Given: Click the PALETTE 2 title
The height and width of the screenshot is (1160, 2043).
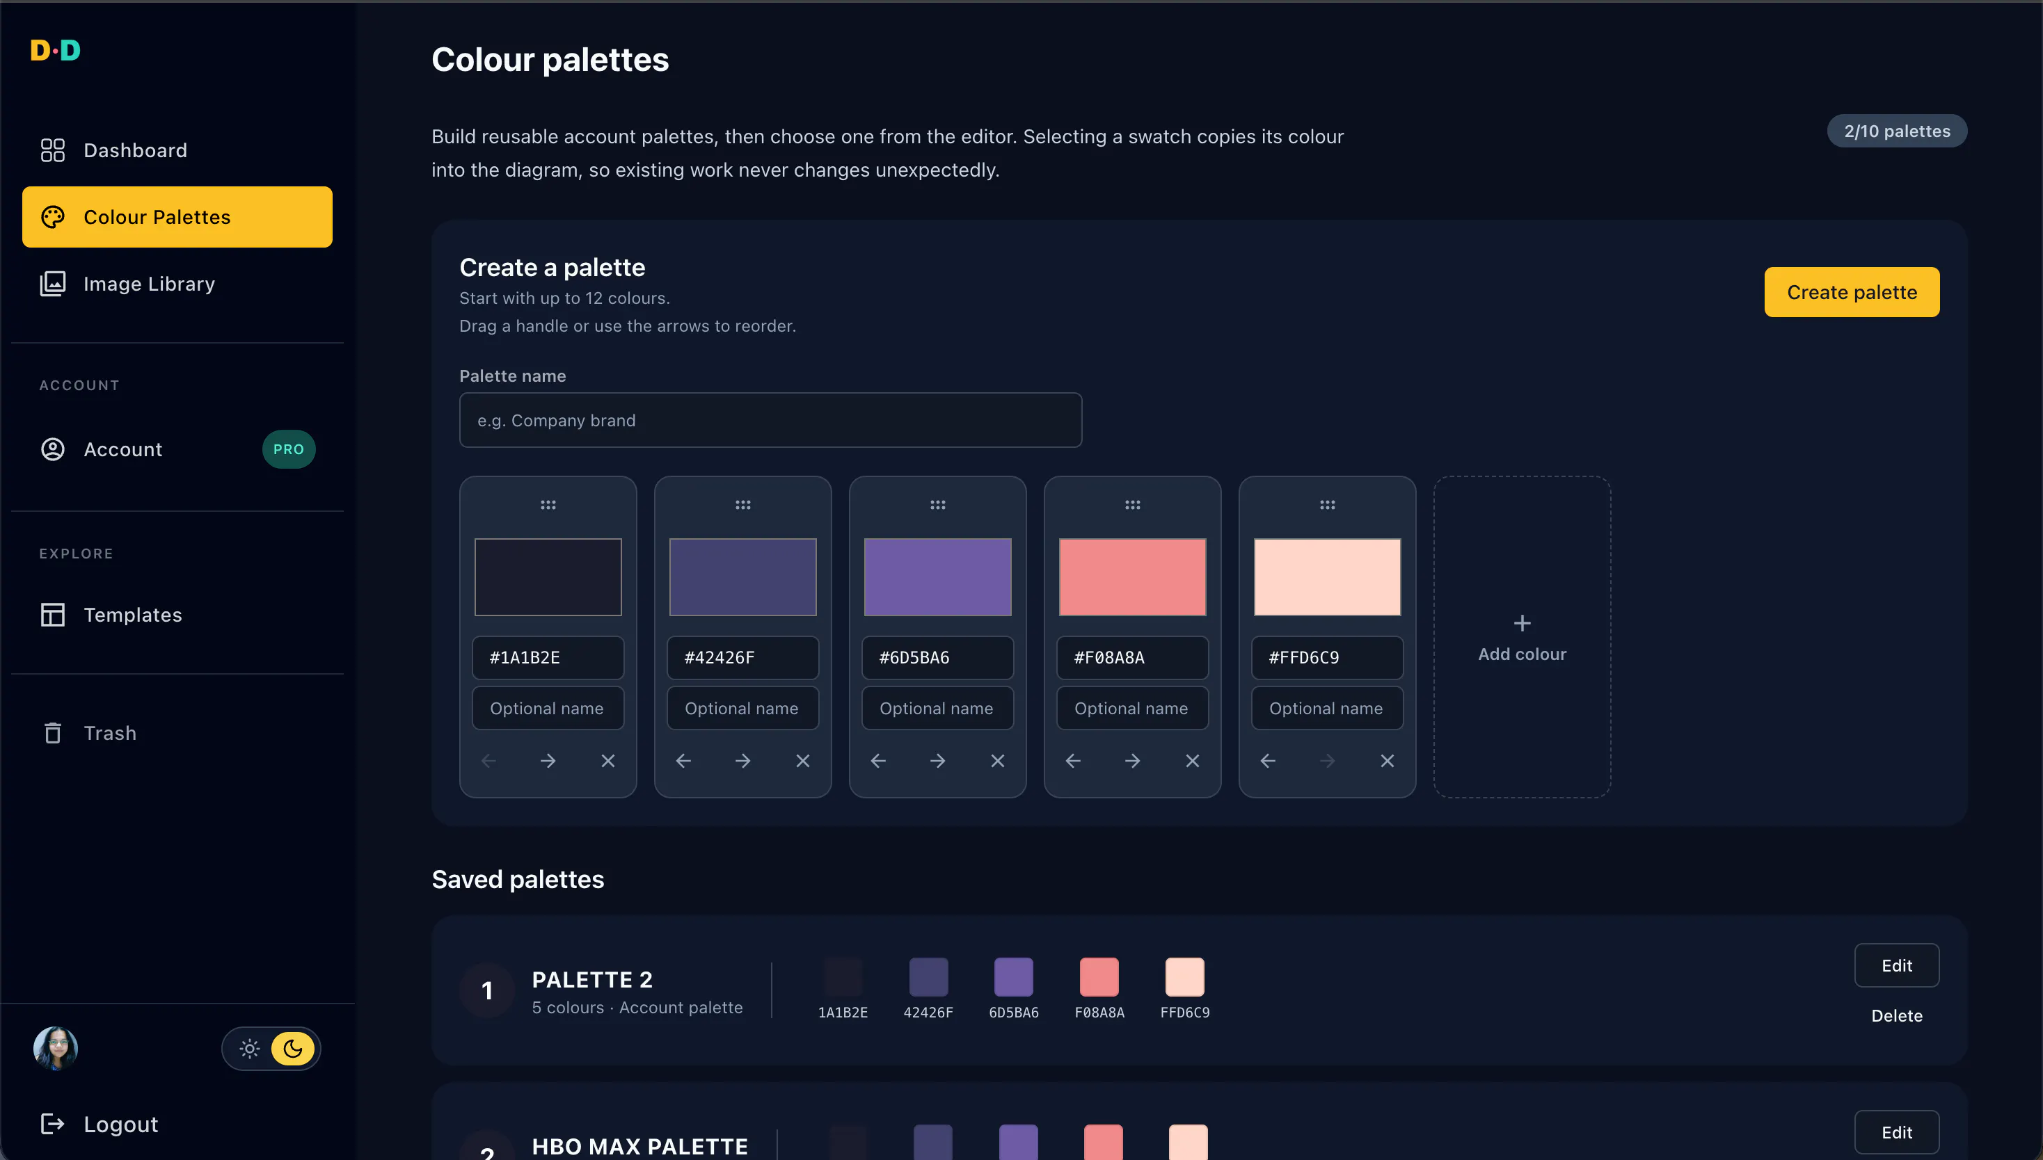Looking at the screenshot, I should click(x=592, y=979).
